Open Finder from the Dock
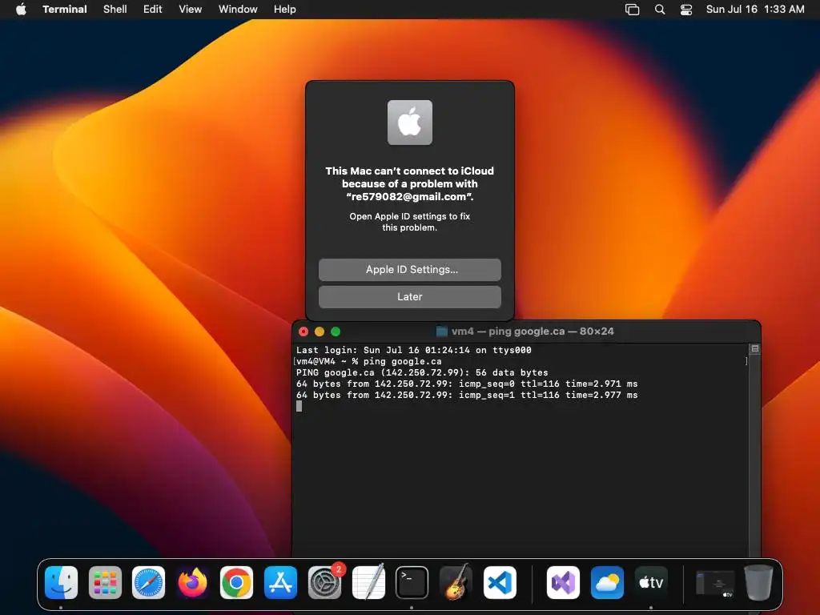820x615 pixels. coord(61,582)
